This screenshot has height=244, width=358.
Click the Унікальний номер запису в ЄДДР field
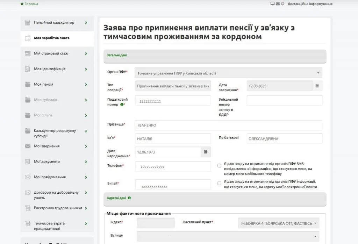284,100
